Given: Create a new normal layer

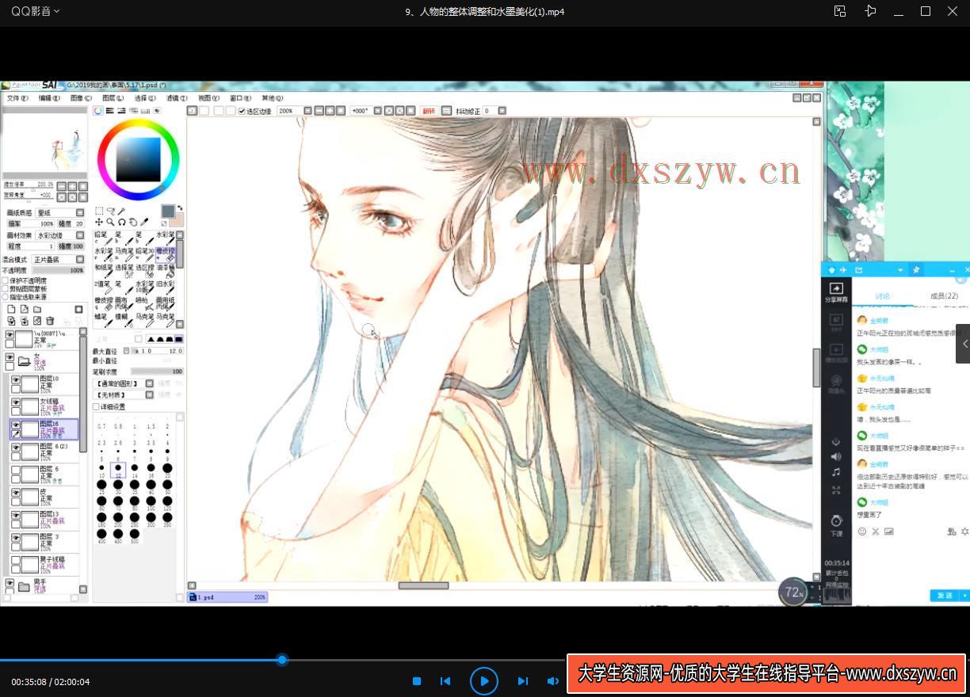Looking at the screenshot, I should 11,309.
